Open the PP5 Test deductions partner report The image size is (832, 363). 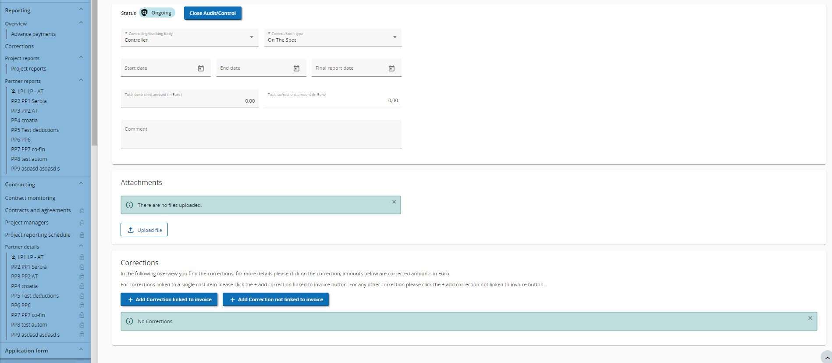coord(35,130)
